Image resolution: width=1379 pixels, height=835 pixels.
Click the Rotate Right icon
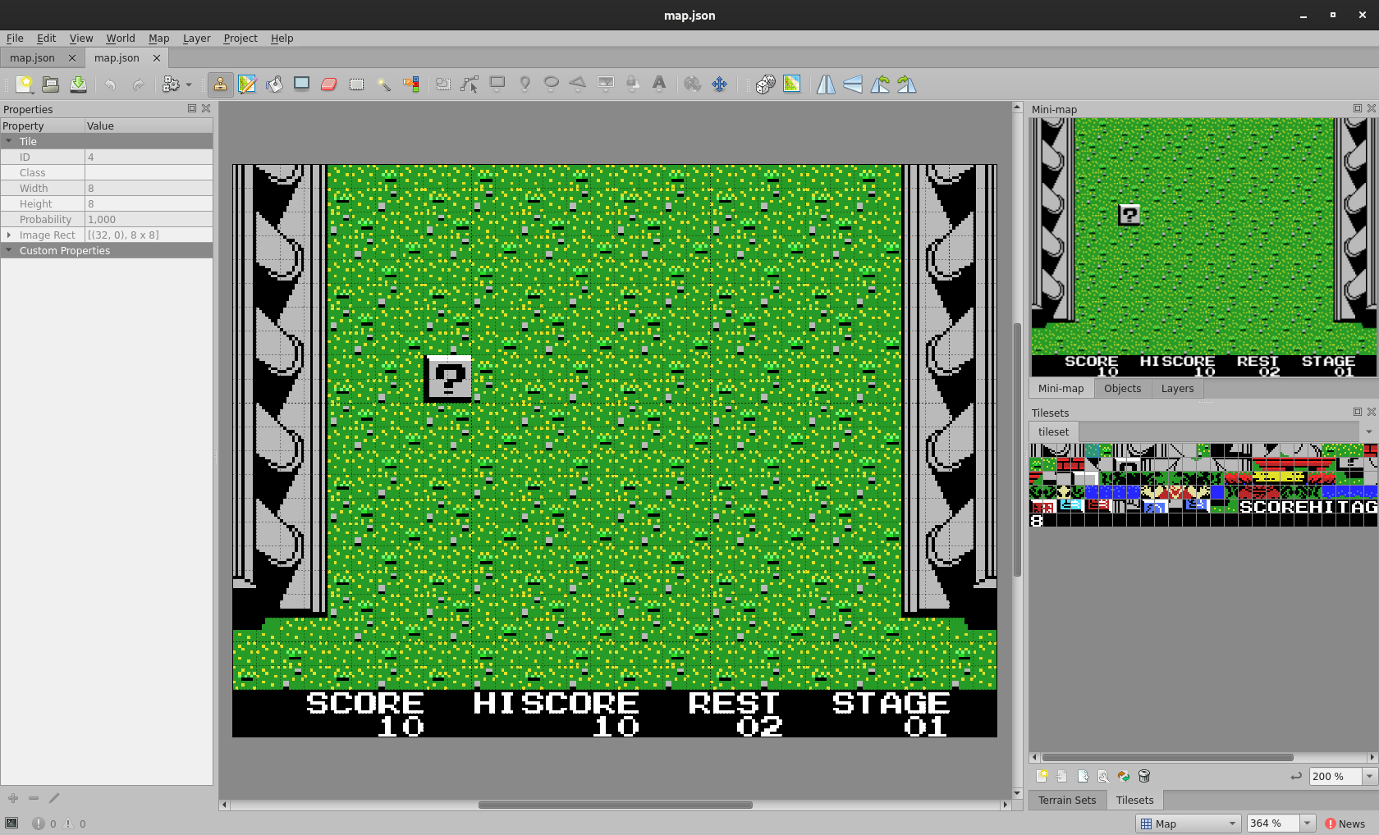pos(907,84)
